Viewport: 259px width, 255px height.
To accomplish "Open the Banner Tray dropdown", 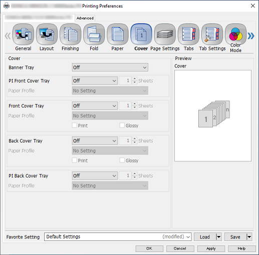I will 110,67.
